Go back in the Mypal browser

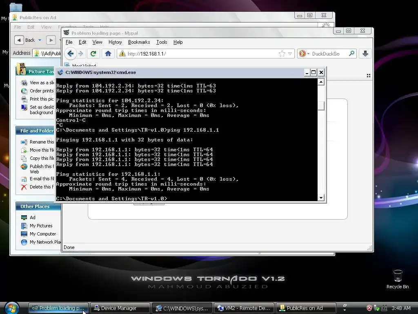tap(70, 54)
